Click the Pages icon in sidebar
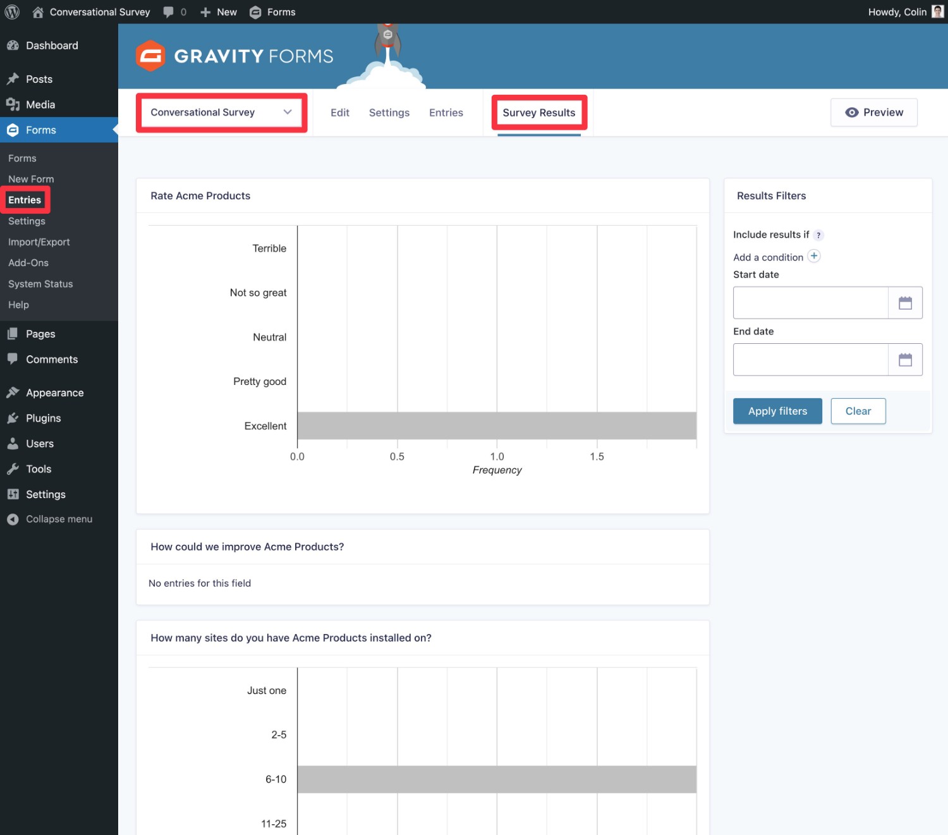 [13, 334]
